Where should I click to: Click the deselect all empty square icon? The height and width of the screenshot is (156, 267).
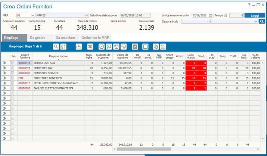[x=146, y=46]
